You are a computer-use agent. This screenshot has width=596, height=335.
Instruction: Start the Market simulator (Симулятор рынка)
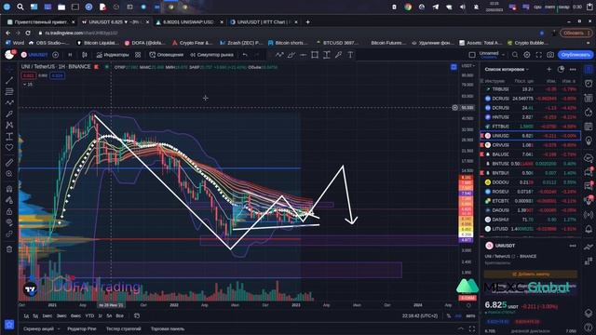coord(211,55)
